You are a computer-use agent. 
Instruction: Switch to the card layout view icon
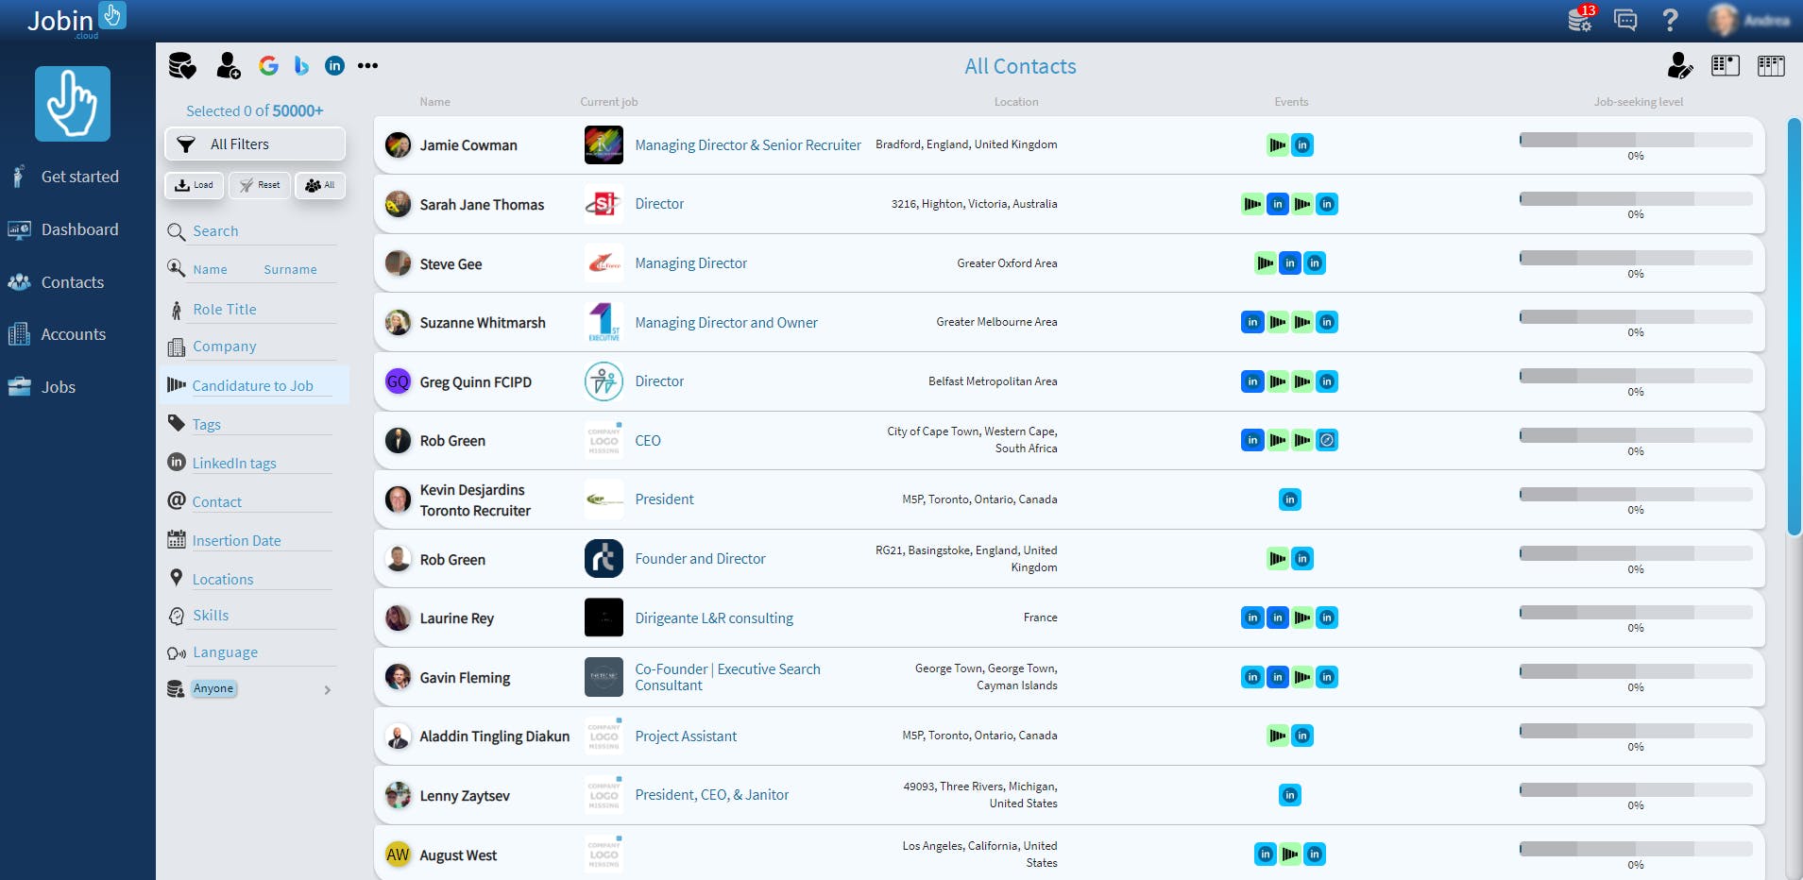point(1726,65)
